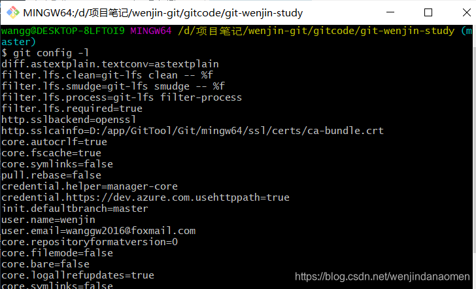Click the line filter.lfs.clean=git-lfs clean
The width and height of the screenshot is (476, 289).
point(107,75)
